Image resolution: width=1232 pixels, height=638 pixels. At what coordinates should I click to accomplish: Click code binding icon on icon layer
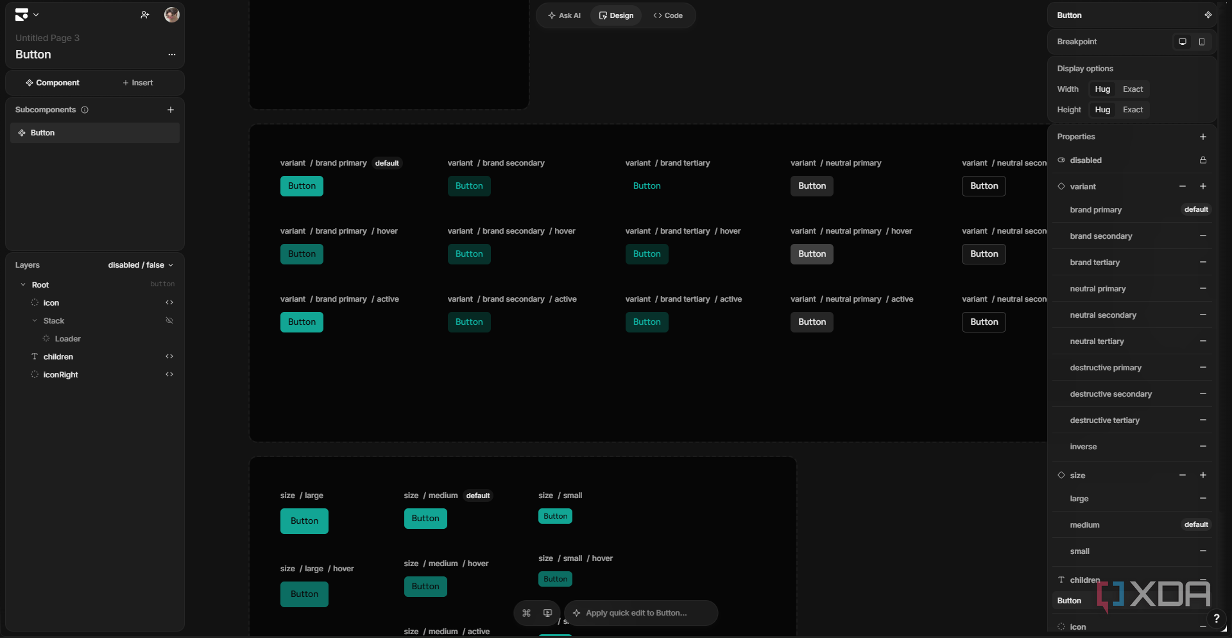coord(169,302)
